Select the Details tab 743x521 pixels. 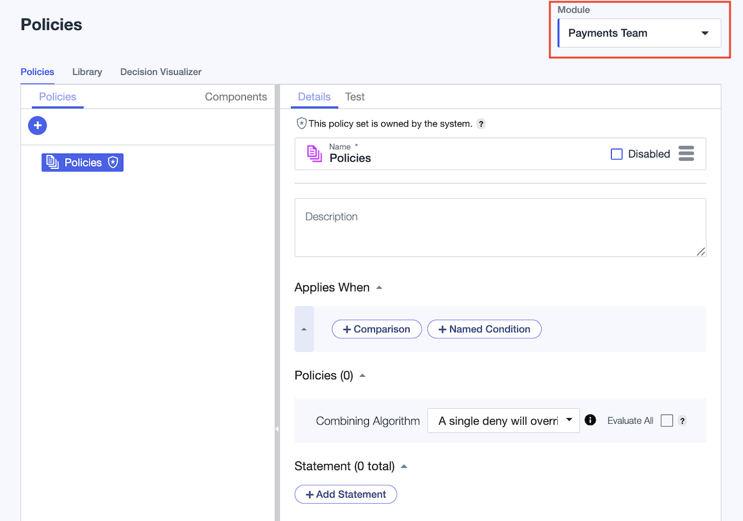315,97
